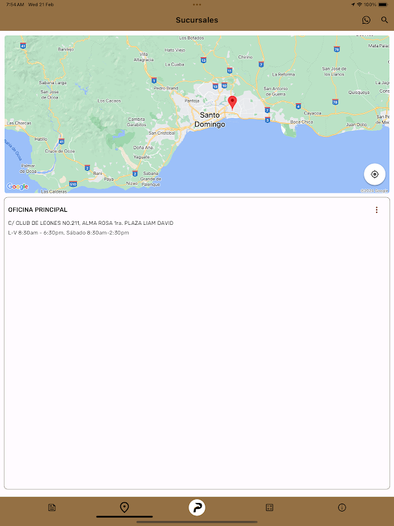
Task: Tap the San Cristóbal label on map
Action: pyautogui.click(x=162, y=133)
